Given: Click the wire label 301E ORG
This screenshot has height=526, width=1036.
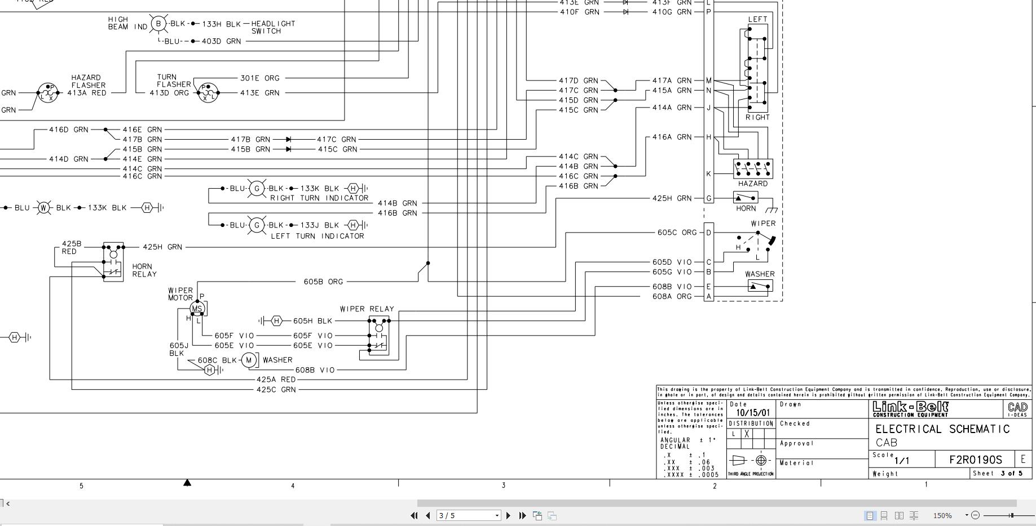Looking at the screenshot, I should coord(260,78).
